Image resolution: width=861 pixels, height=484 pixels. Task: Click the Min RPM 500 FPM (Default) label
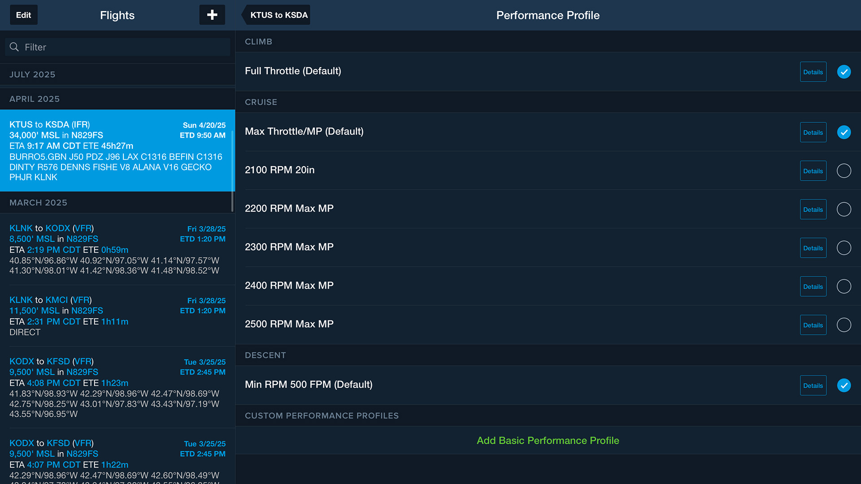pos(309,385)
